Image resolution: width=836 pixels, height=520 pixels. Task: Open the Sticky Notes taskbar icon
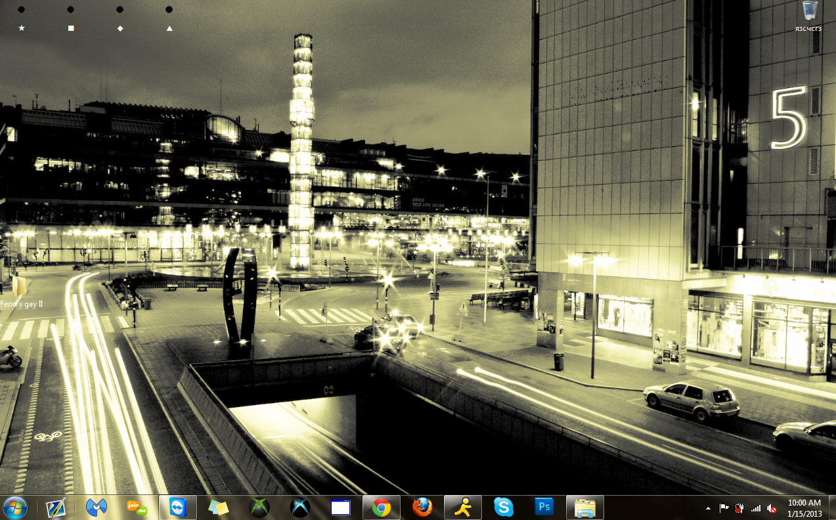pyautogui.click(x=218, y=508)
